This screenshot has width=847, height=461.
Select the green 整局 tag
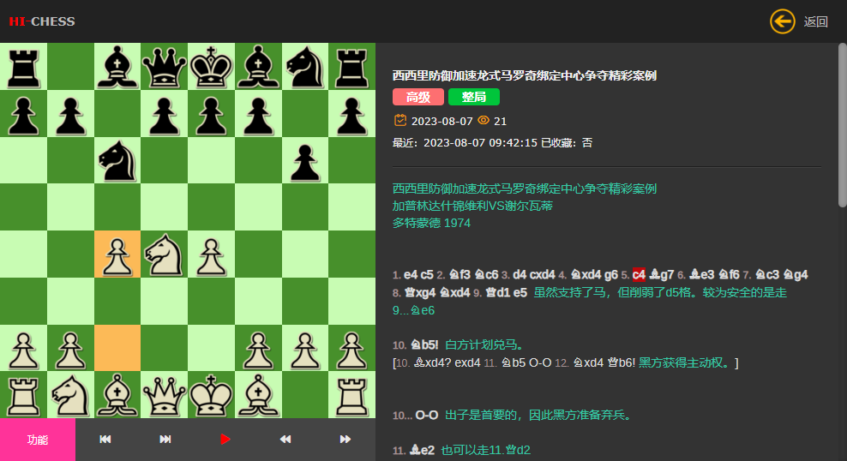click(474, 97)
